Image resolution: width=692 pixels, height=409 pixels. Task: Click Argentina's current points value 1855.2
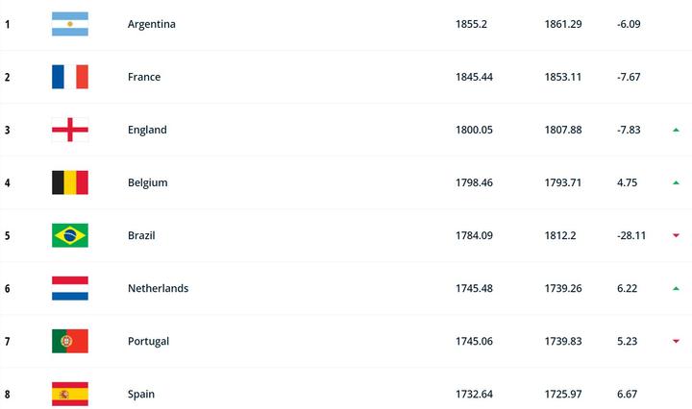point(471,24)
